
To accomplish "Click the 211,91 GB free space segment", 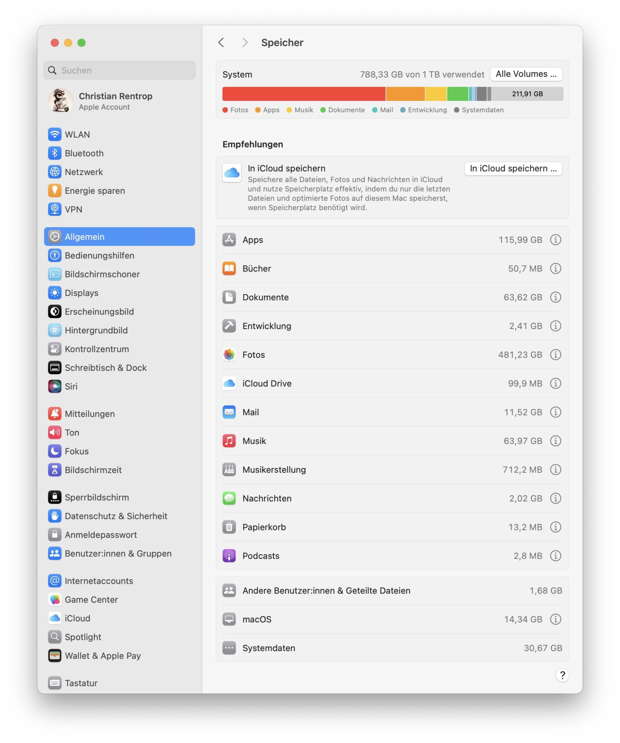I will click(x=527, y=94).
